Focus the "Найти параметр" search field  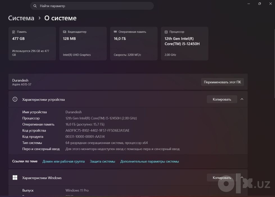tap(92, 6)
